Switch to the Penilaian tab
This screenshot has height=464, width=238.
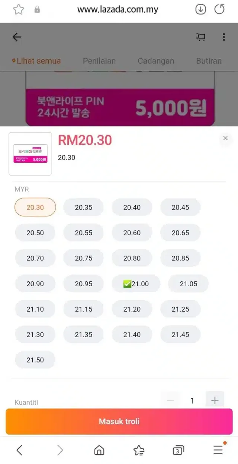(x=99, y=61)
